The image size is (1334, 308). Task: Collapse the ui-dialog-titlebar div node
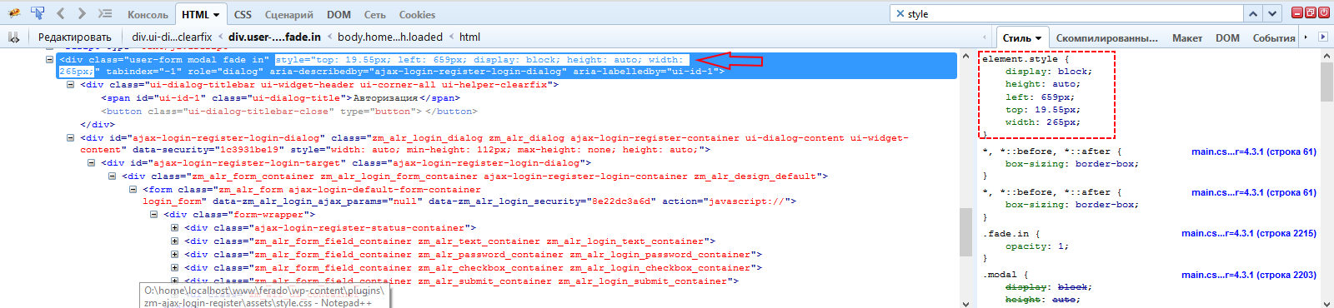(x=70, y=85)
